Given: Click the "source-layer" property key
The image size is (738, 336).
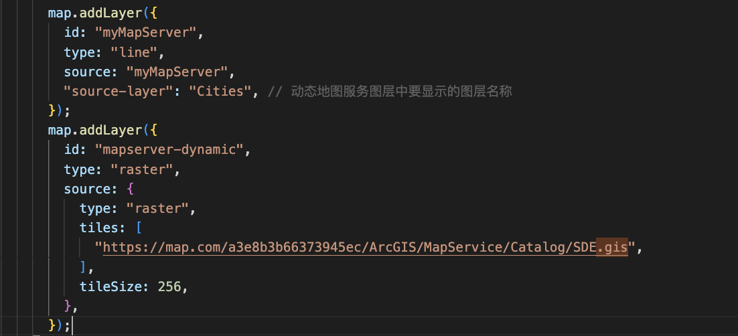Looking at the screenshot, I should [119, 91].
